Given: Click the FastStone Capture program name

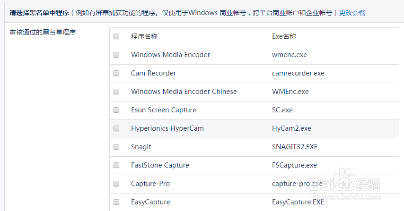Looking at the screenshot, I should (x=160, y=165).
